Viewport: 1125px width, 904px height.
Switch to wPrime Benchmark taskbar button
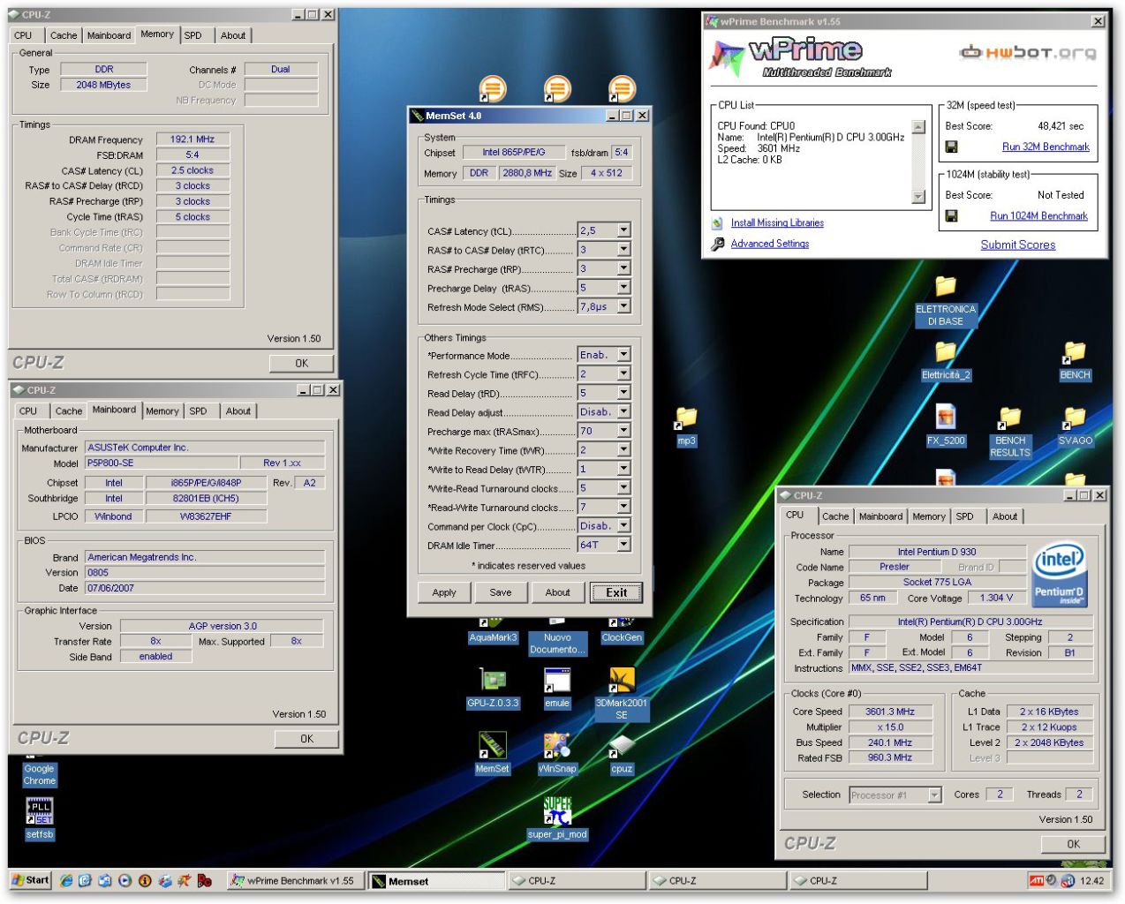pyautogui.click(x=295, y=881)
